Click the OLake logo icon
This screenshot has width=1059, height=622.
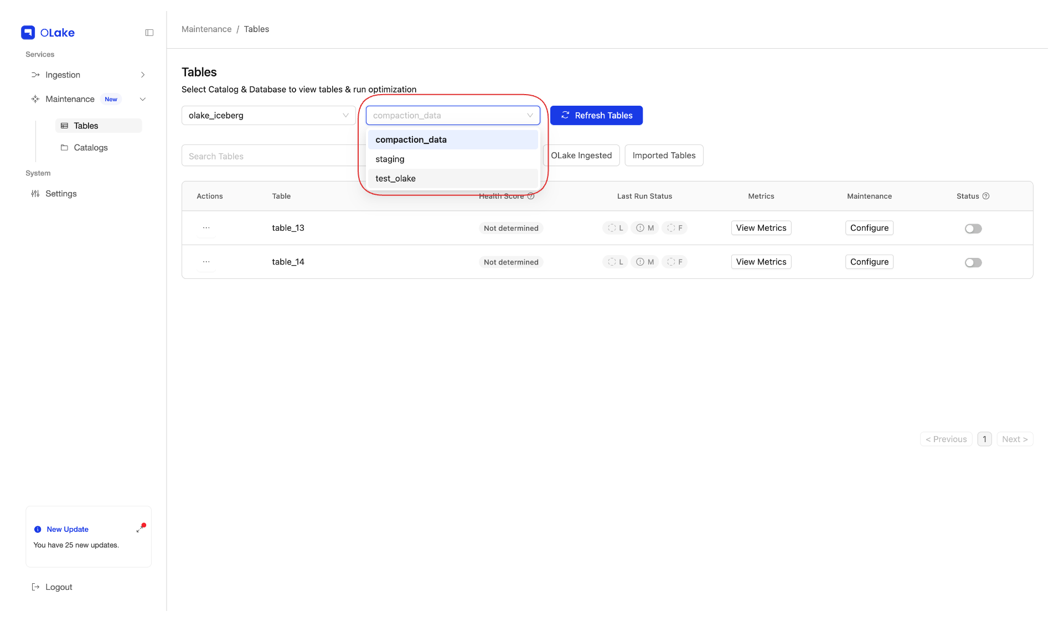point(28,32)
